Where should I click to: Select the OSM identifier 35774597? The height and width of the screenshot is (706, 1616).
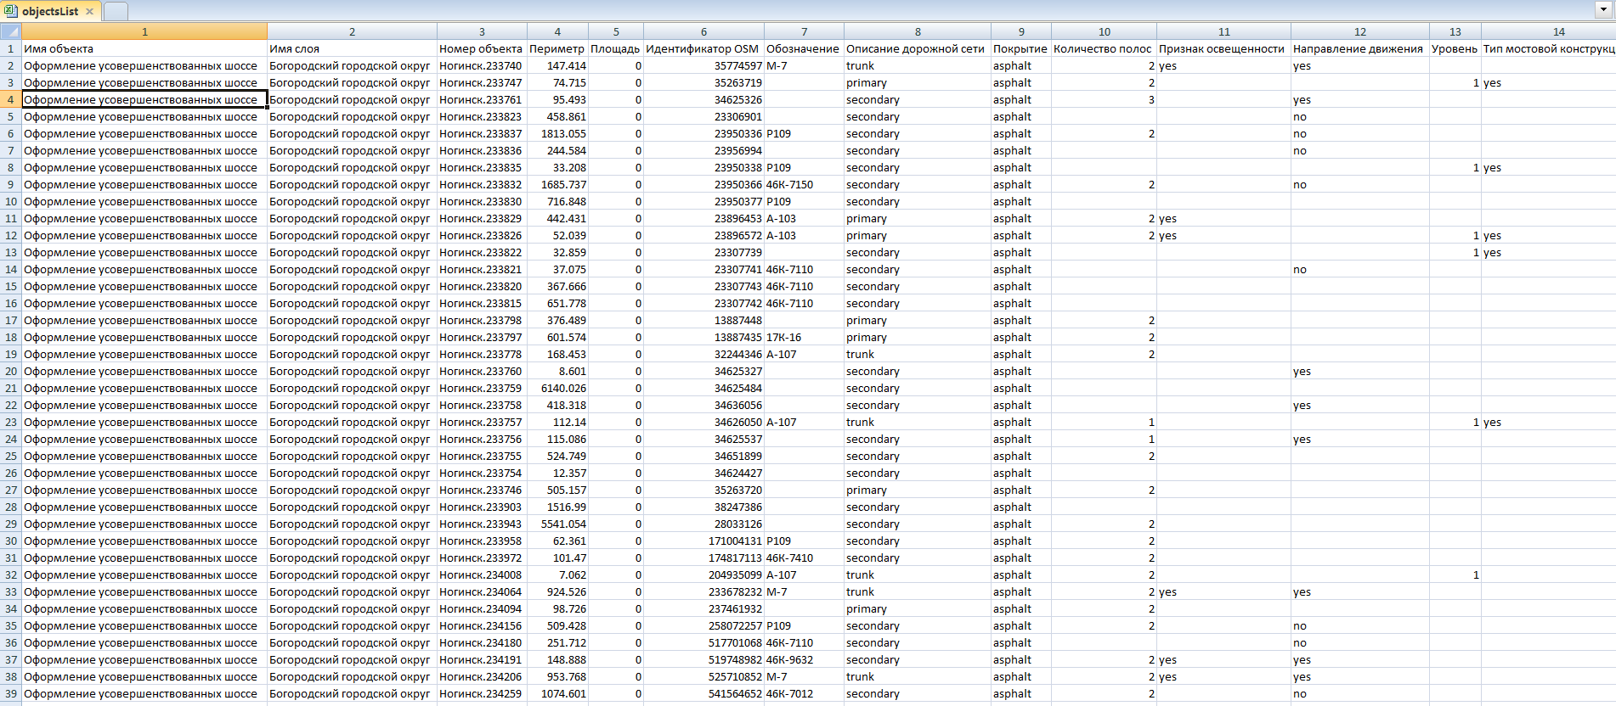(703, 65)
